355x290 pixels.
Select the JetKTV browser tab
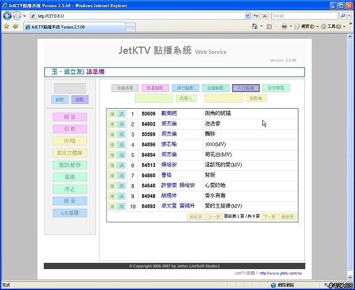click(74, 27)
